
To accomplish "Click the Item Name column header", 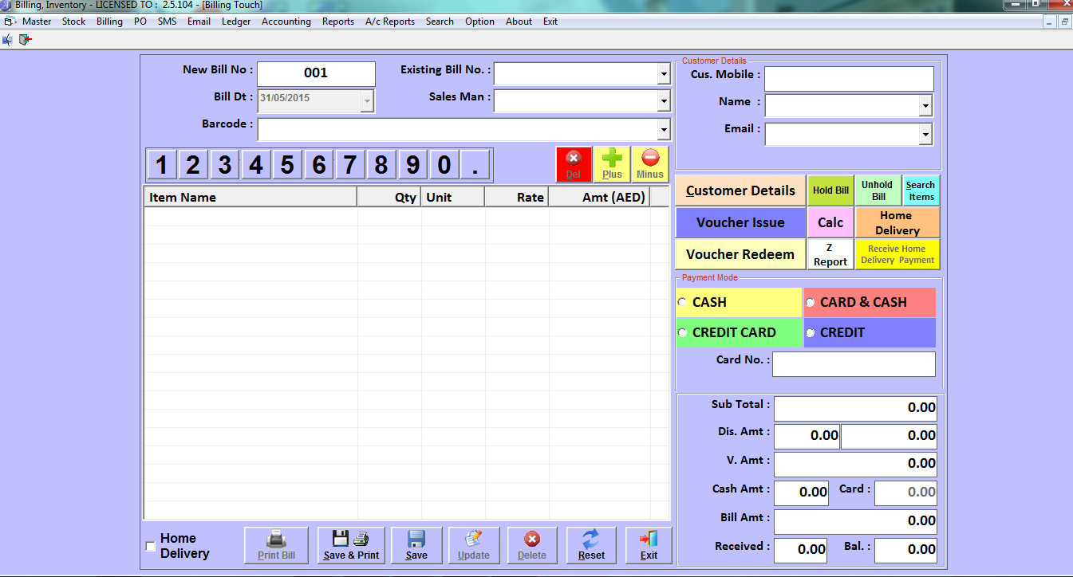I will (x=250, y=197).
